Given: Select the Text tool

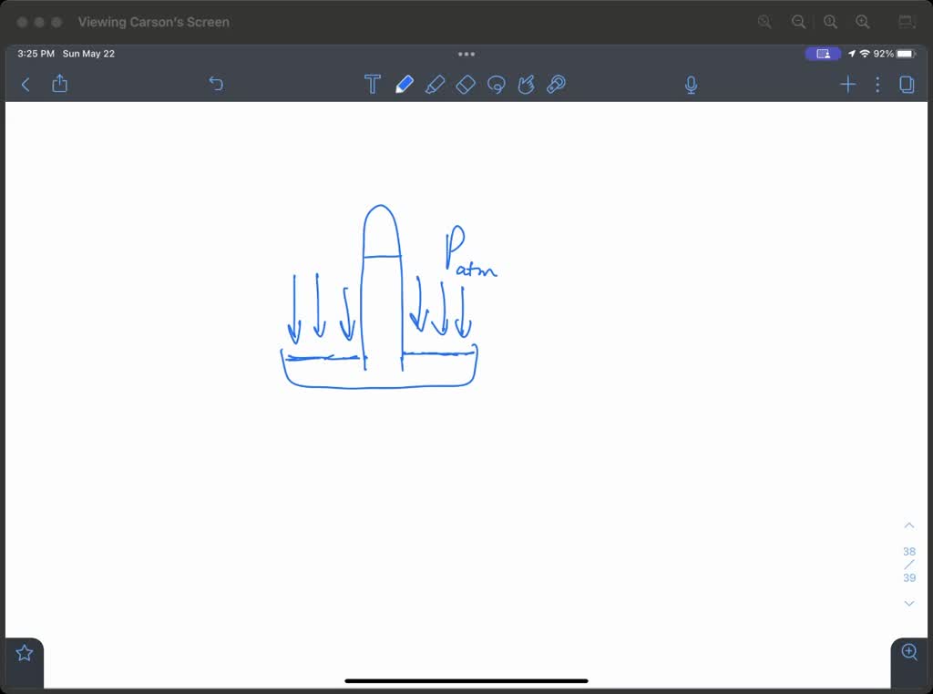Looking at the screenshot, I should click(372, 85).
